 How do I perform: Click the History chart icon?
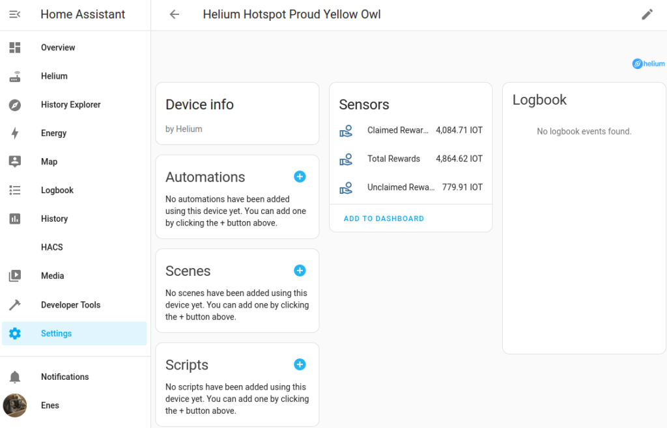coord(15,219)
